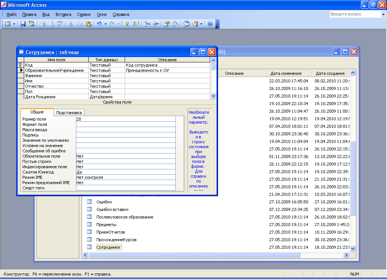The width and height of the screenshot is (387, 279).
Task: Click the Print Preview magnifier icon
Action: (x=51, y=24)
